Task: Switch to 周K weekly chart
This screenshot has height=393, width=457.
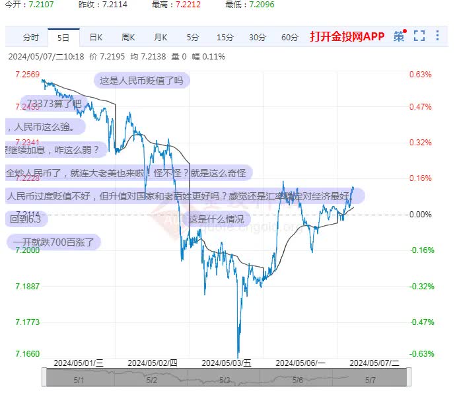Action: click(x=128, y=38)
